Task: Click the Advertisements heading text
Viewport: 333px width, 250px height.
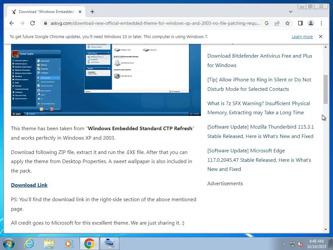Action: point(225,184)
